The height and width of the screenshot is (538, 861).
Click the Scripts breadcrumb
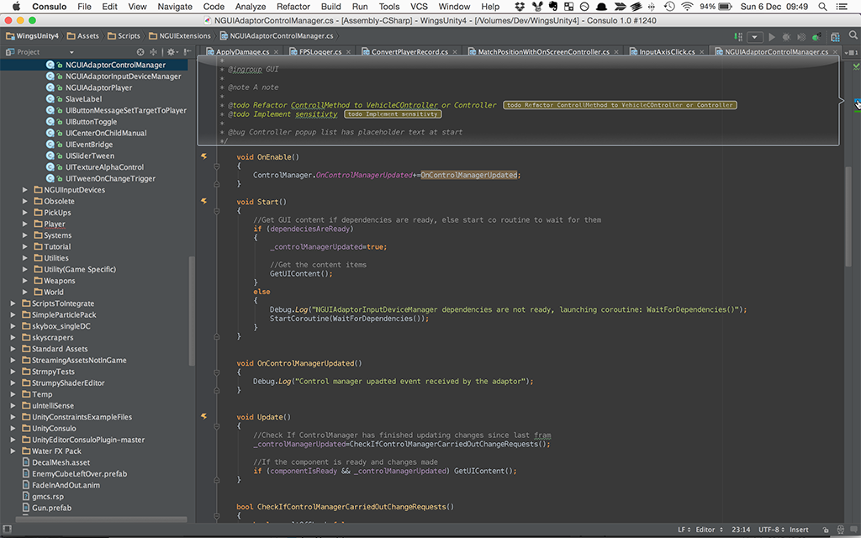(124, 35)
